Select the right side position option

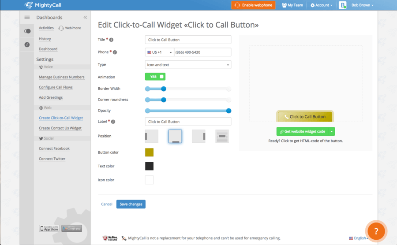coord(198,136)
